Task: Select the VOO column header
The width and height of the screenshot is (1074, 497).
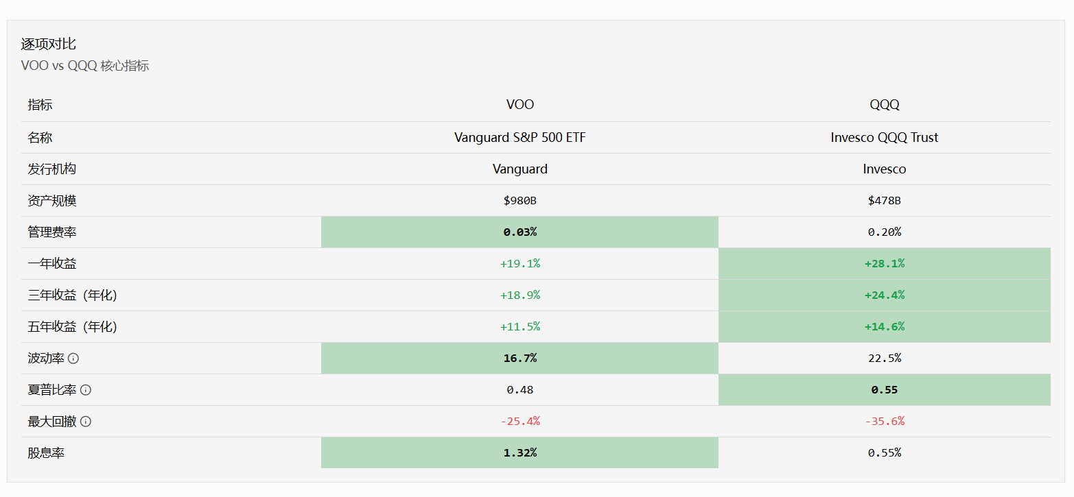Action: point(520,105)
